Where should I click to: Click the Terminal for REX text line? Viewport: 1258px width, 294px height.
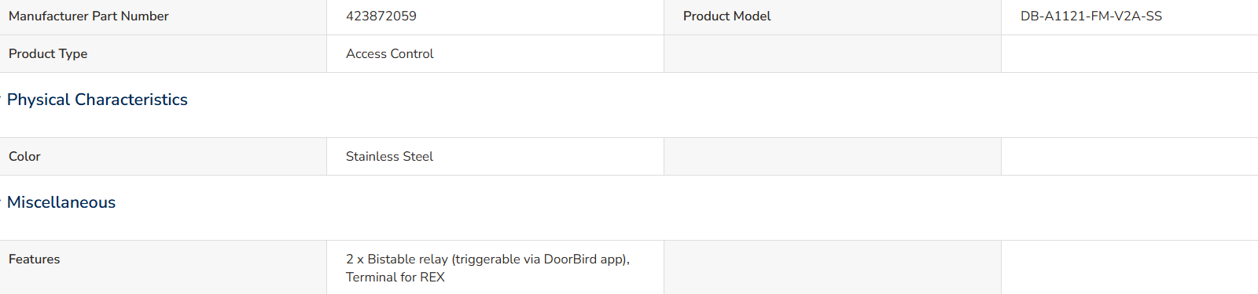395,277
